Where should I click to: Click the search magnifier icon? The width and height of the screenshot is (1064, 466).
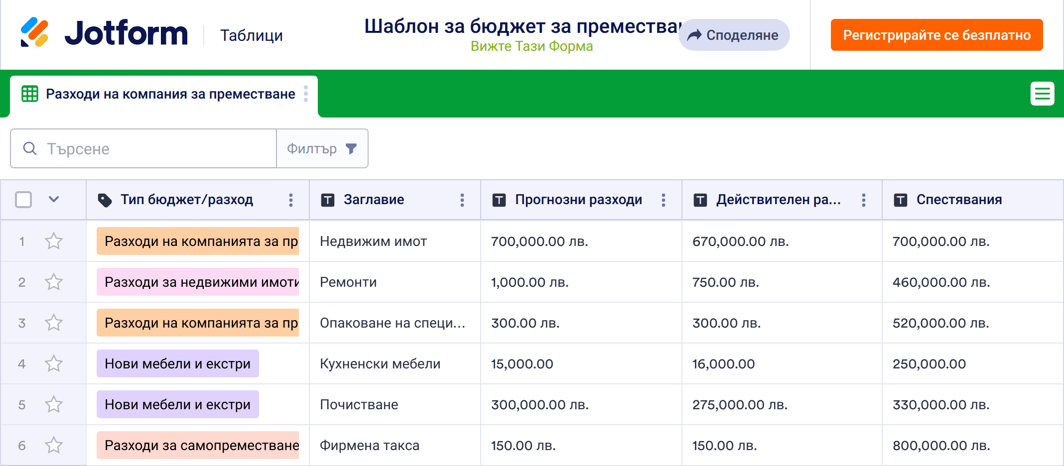point(30,149)
